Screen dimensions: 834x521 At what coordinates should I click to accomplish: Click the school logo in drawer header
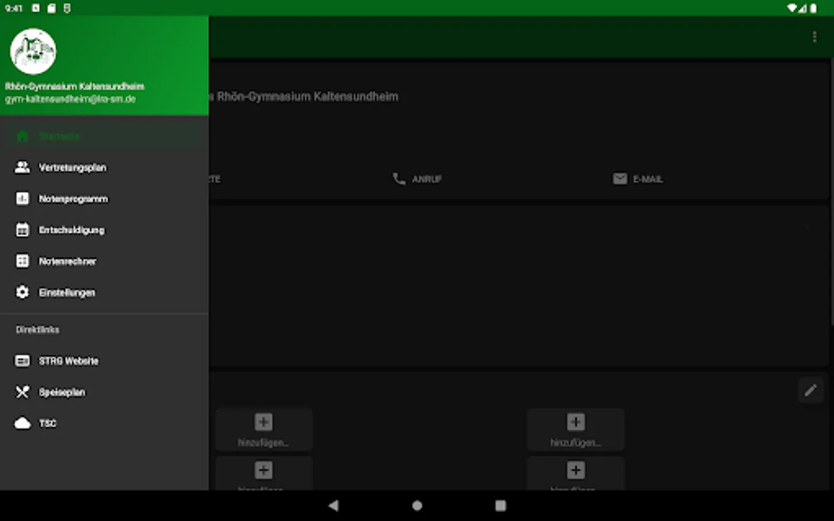click(x=33, y=52)
